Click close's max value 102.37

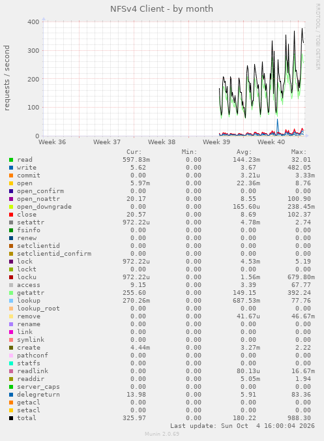click(299, 215)
